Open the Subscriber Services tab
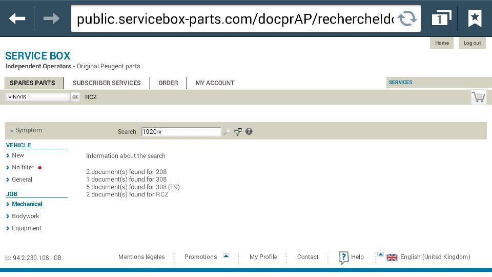This screenshot has height=277, width=492. click(x=107, y=83)
